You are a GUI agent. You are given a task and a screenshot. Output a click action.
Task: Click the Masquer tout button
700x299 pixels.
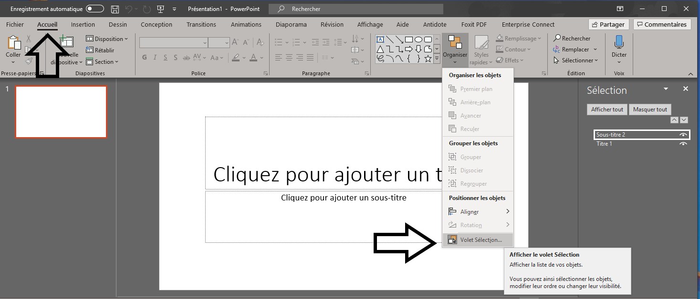[x=650, y=109]
